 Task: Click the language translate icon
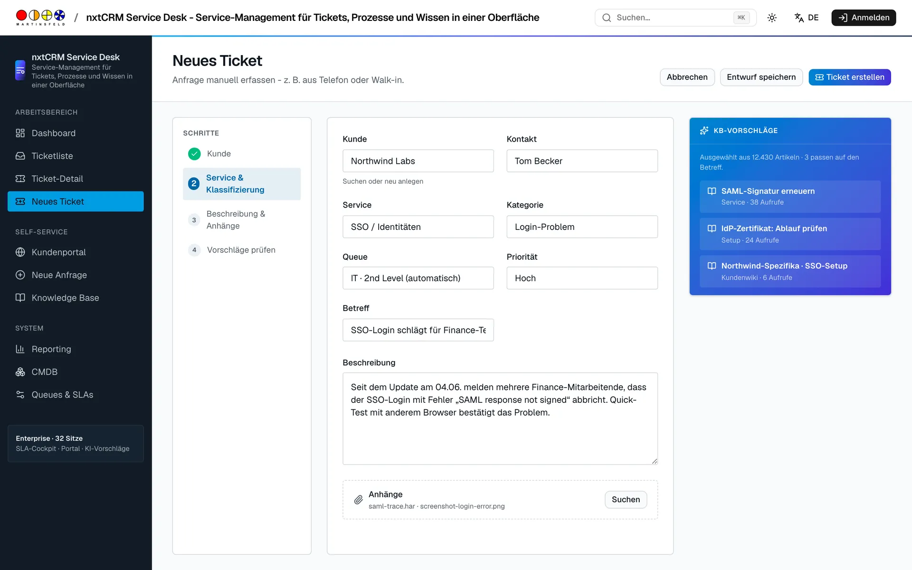pyautogui.click(x=799, y=18)
